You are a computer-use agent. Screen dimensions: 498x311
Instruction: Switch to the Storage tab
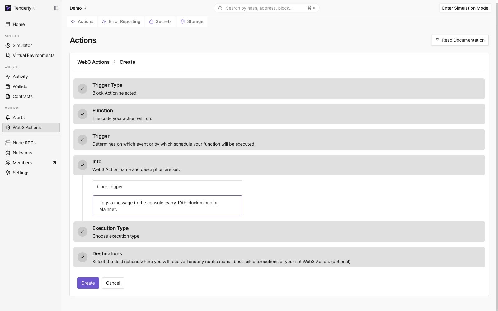192,21
